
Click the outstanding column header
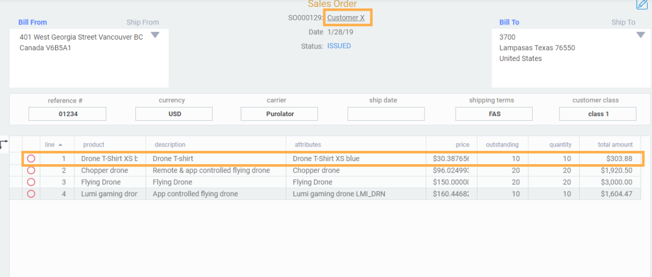pos(502,145)
